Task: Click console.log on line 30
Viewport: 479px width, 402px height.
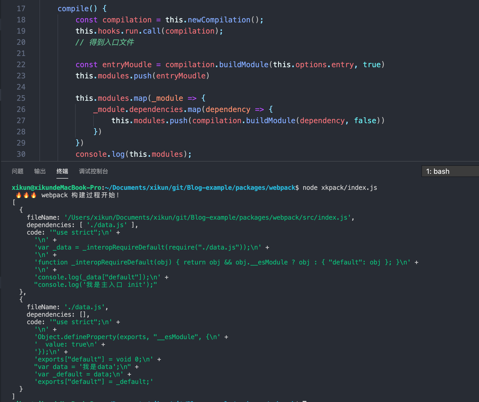Action: pyautogui.click(x=100, y=154)
